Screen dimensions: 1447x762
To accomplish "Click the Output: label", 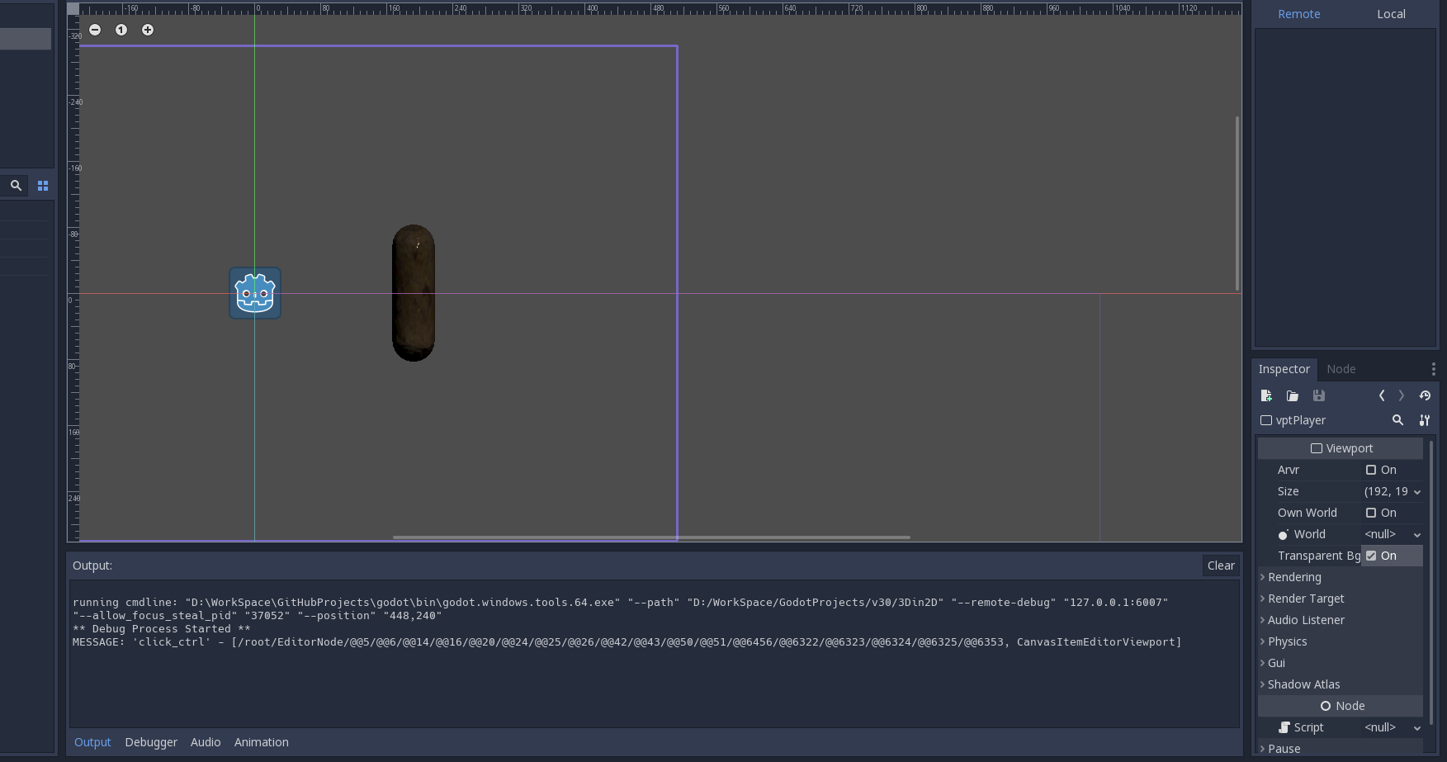I will (x=92, y=566).
